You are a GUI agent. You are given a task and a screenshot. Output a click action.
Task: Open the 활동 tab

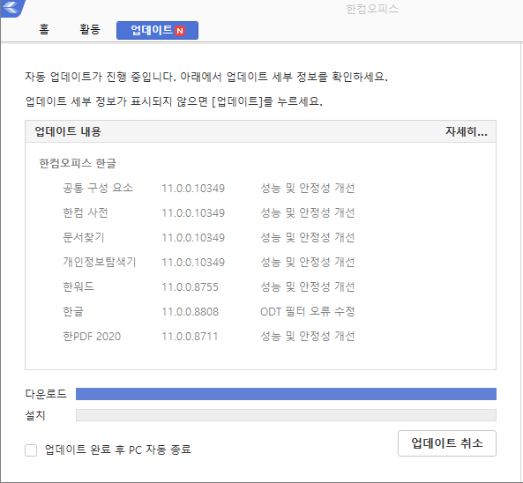pyautogui.click(x=90, y=29)
